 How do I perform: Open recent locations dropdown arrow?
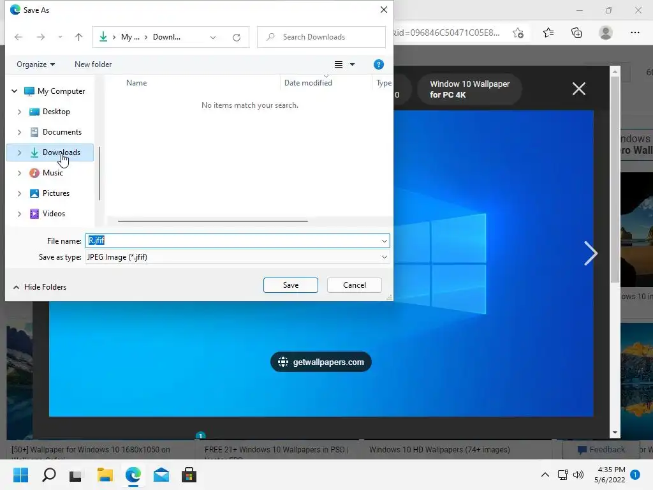point(61,37)
